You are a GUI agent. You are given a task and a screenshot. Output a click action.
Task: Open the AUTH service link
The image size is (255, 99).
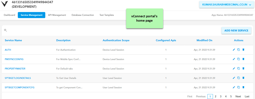pos(8,50)
